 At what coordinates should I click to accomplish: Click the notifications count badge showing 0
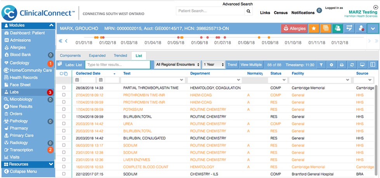(x=319, y=10)
